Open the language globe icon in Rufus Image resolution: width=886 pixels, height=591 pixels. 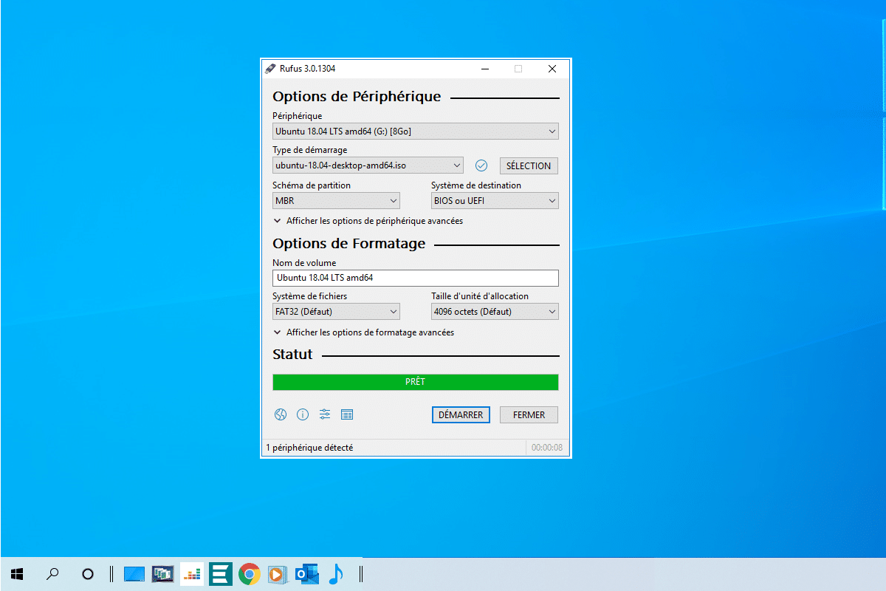(x=281, y=414)
